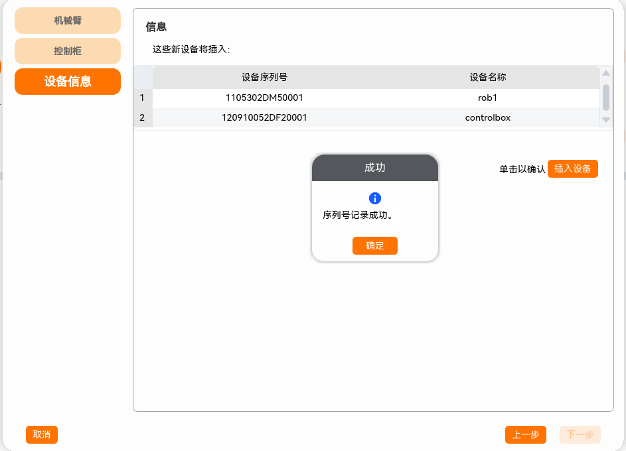Click the blue info icon in the dialog
The width and height of the screenshot is (626, 451).
(x=375, y=198)
